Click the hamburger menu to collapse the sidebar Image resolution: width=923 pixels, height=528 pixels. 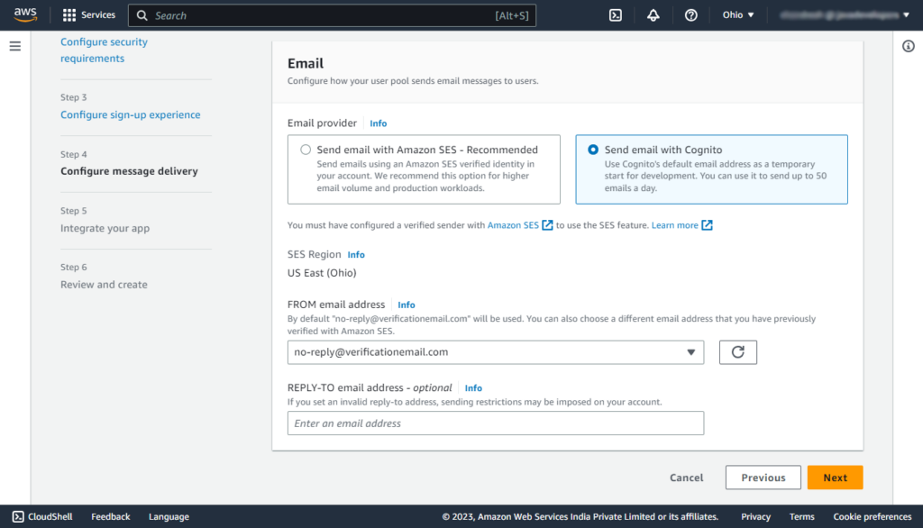[x=15, y=46]
